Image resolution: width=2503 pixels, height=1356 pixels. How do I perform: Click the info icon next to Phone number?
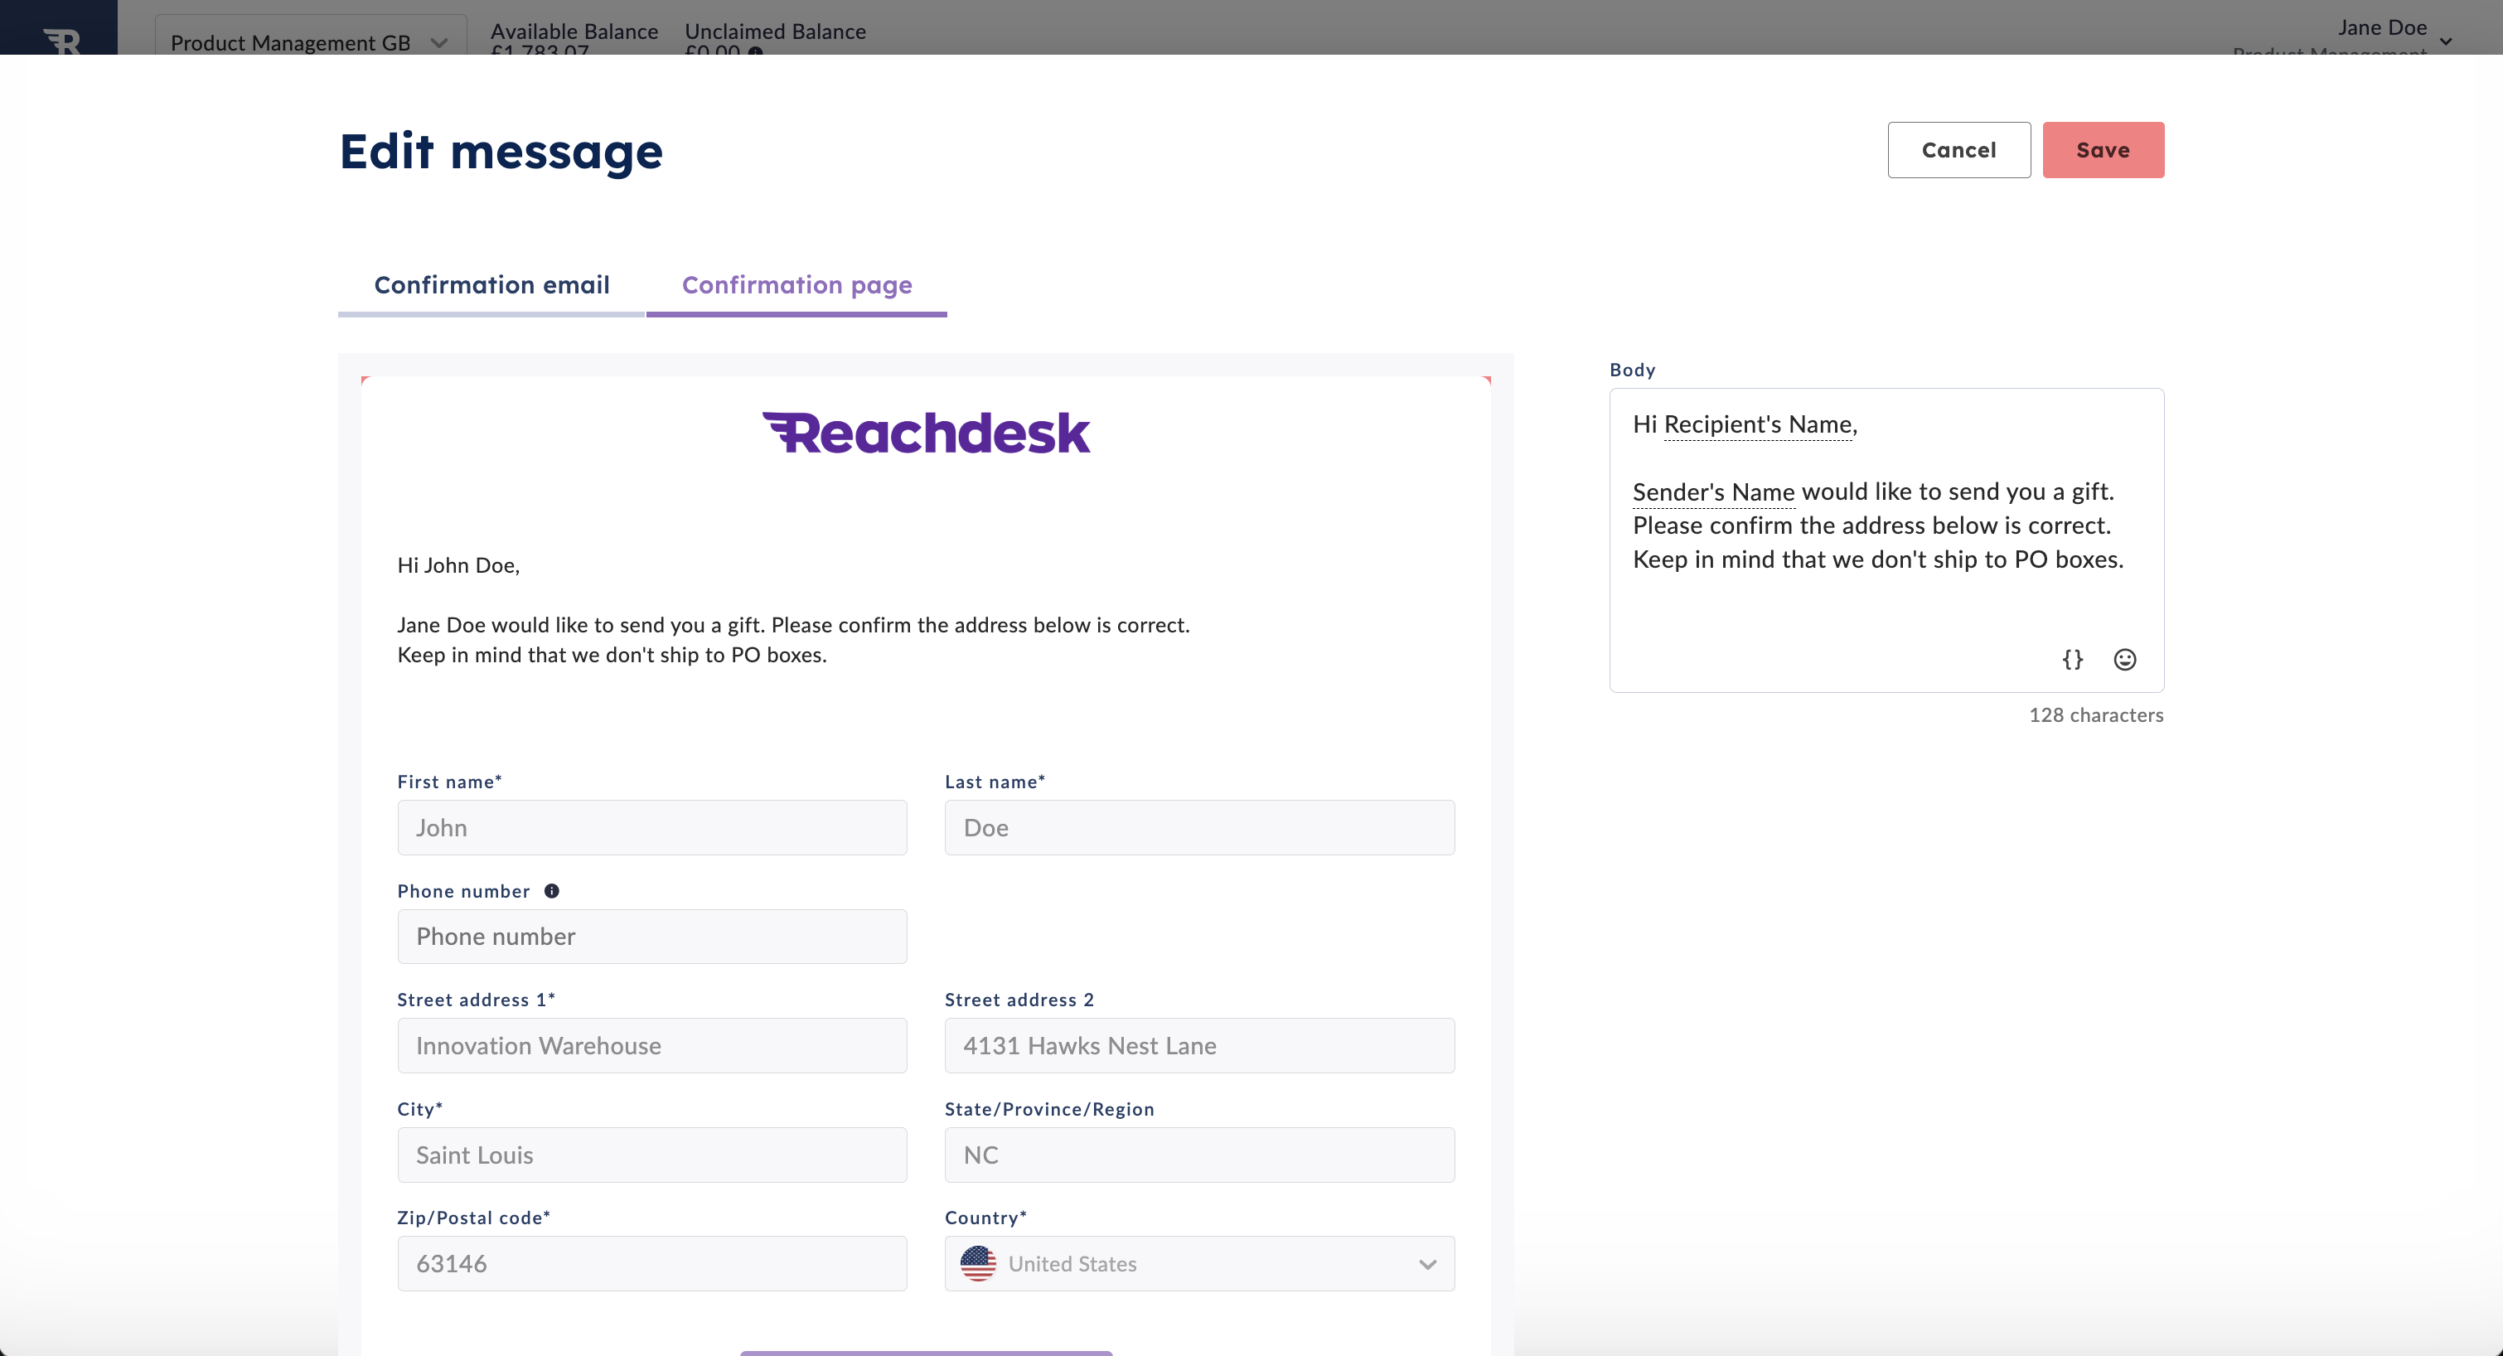pos(552,890)
